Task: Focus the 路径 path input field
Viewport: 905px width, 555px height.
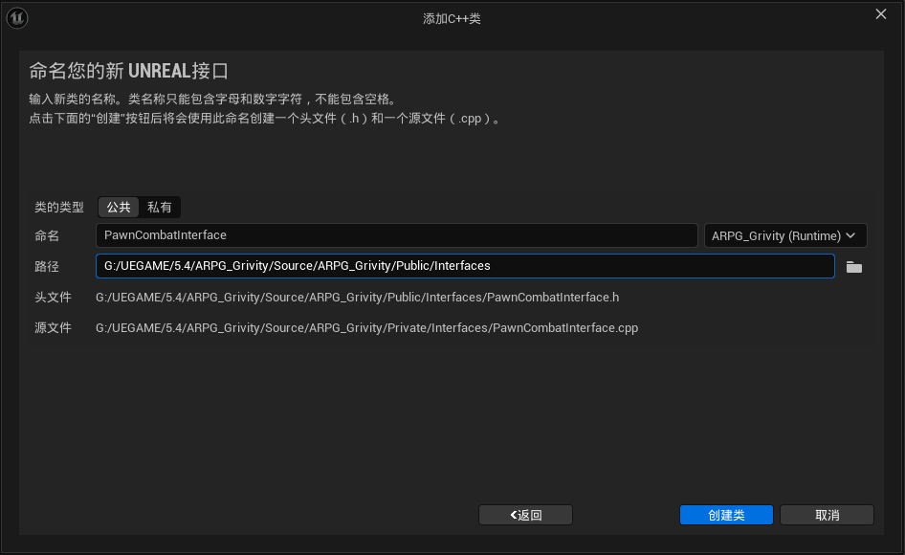Action: [x=465, y=266]
